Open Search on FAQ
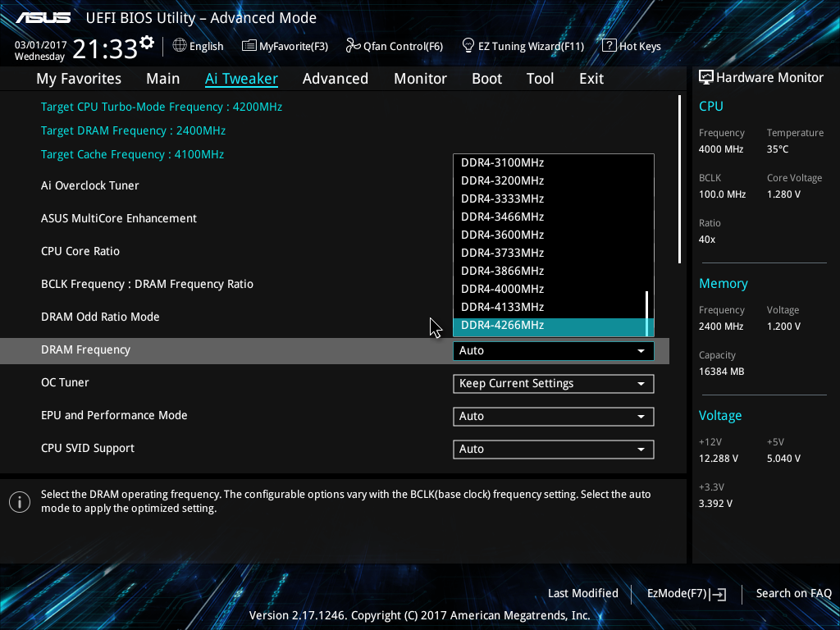This screenshot has width=840, height=630. pos(794,593)
